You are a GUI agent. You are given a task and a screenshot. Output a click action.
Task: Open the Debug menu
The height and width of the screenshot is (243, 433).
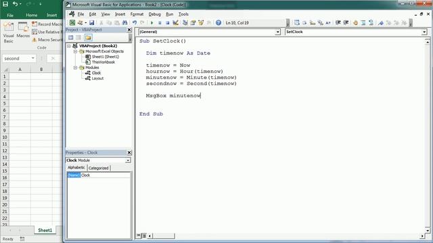pyautogui.click(x=155, y=14)
